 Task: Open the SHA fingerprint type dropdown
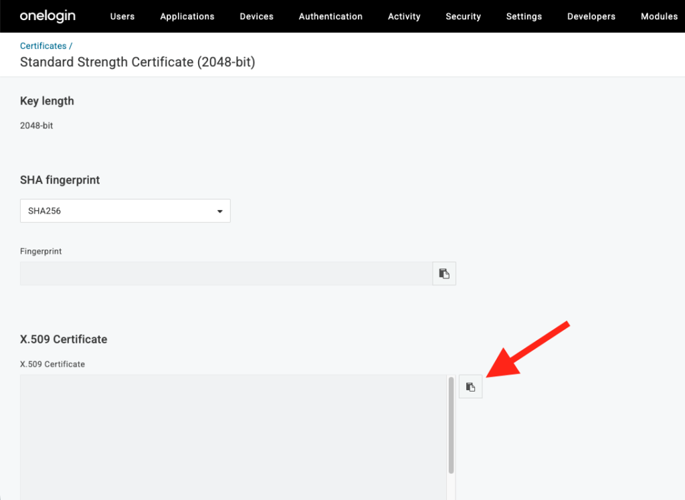click(125, 210)
